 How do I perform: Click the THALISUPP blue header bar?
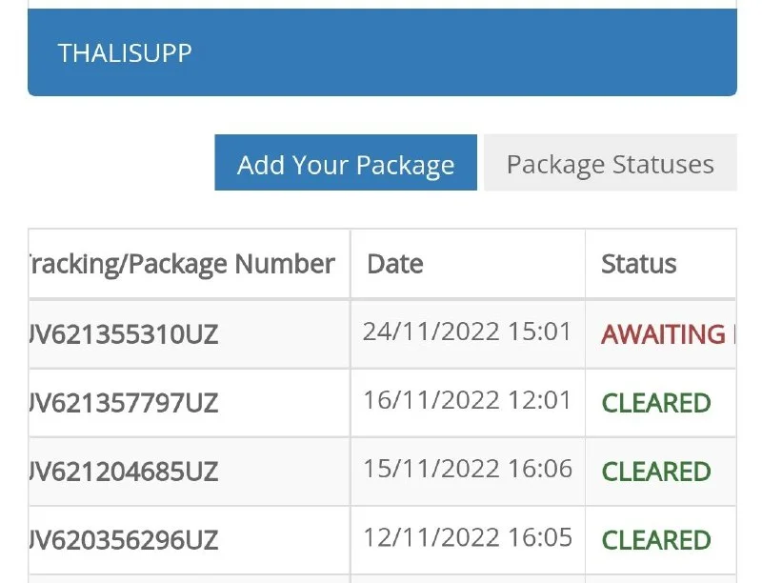(x=476, y=52)
